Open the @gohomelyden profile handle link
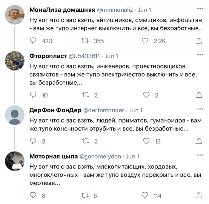Viewport: 209px width, 204px height. click(x=100, y=156)
